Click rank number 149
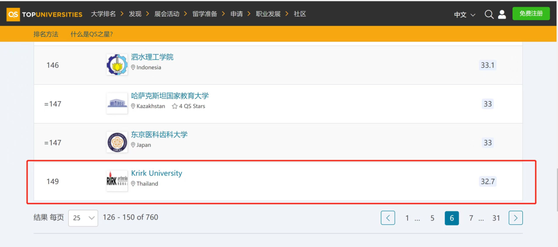558x247 pixels. coord(53,181)
